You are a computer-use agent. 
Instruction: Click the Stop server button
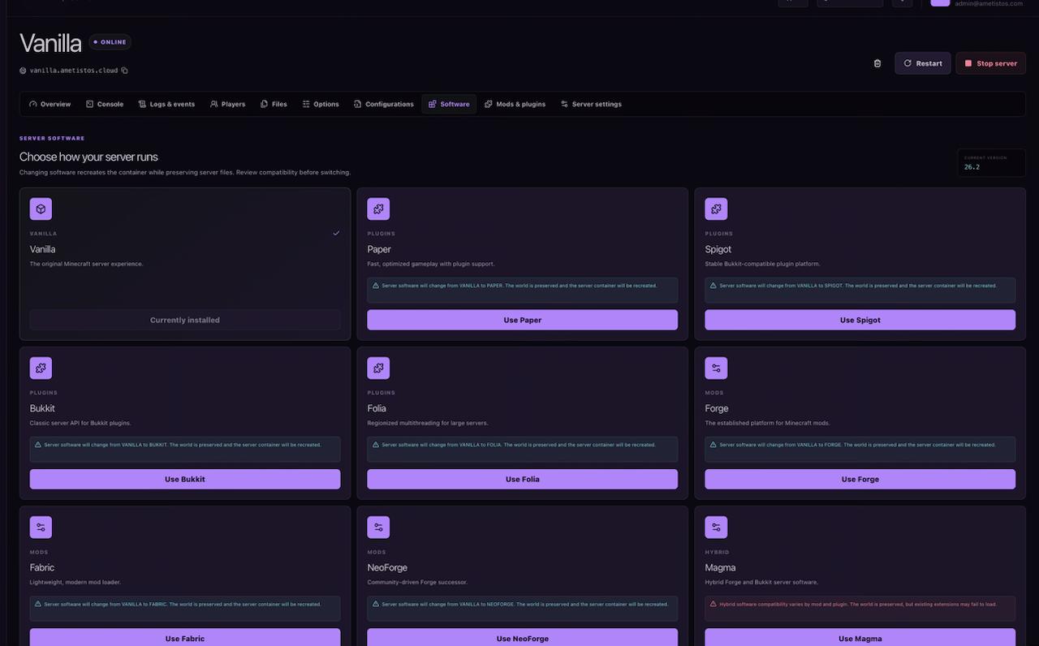990,63
